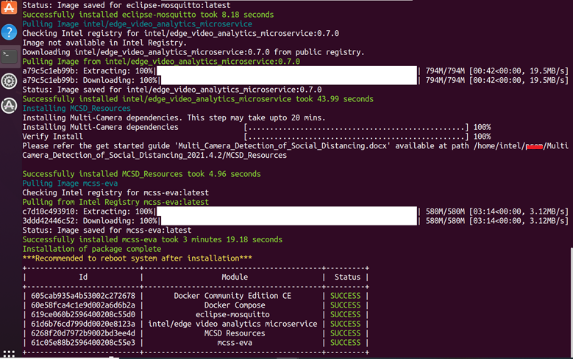This screenshot has width=573, height=359.
Task: Click 'Verify Install' progress line
Action: click(257, 137)
